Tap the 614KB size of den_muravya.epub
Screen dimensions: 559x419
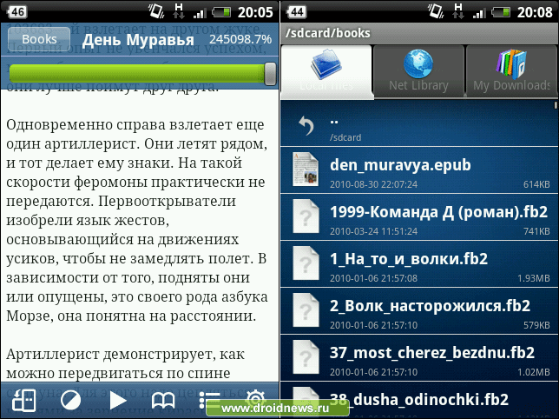[536, 184]
